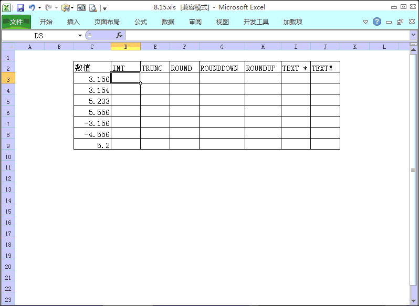Image resolution: width=419 pixels, height=306 pixels.
Task: Open Customize Quick Access Toolbar menu
Action: point(105,8)
